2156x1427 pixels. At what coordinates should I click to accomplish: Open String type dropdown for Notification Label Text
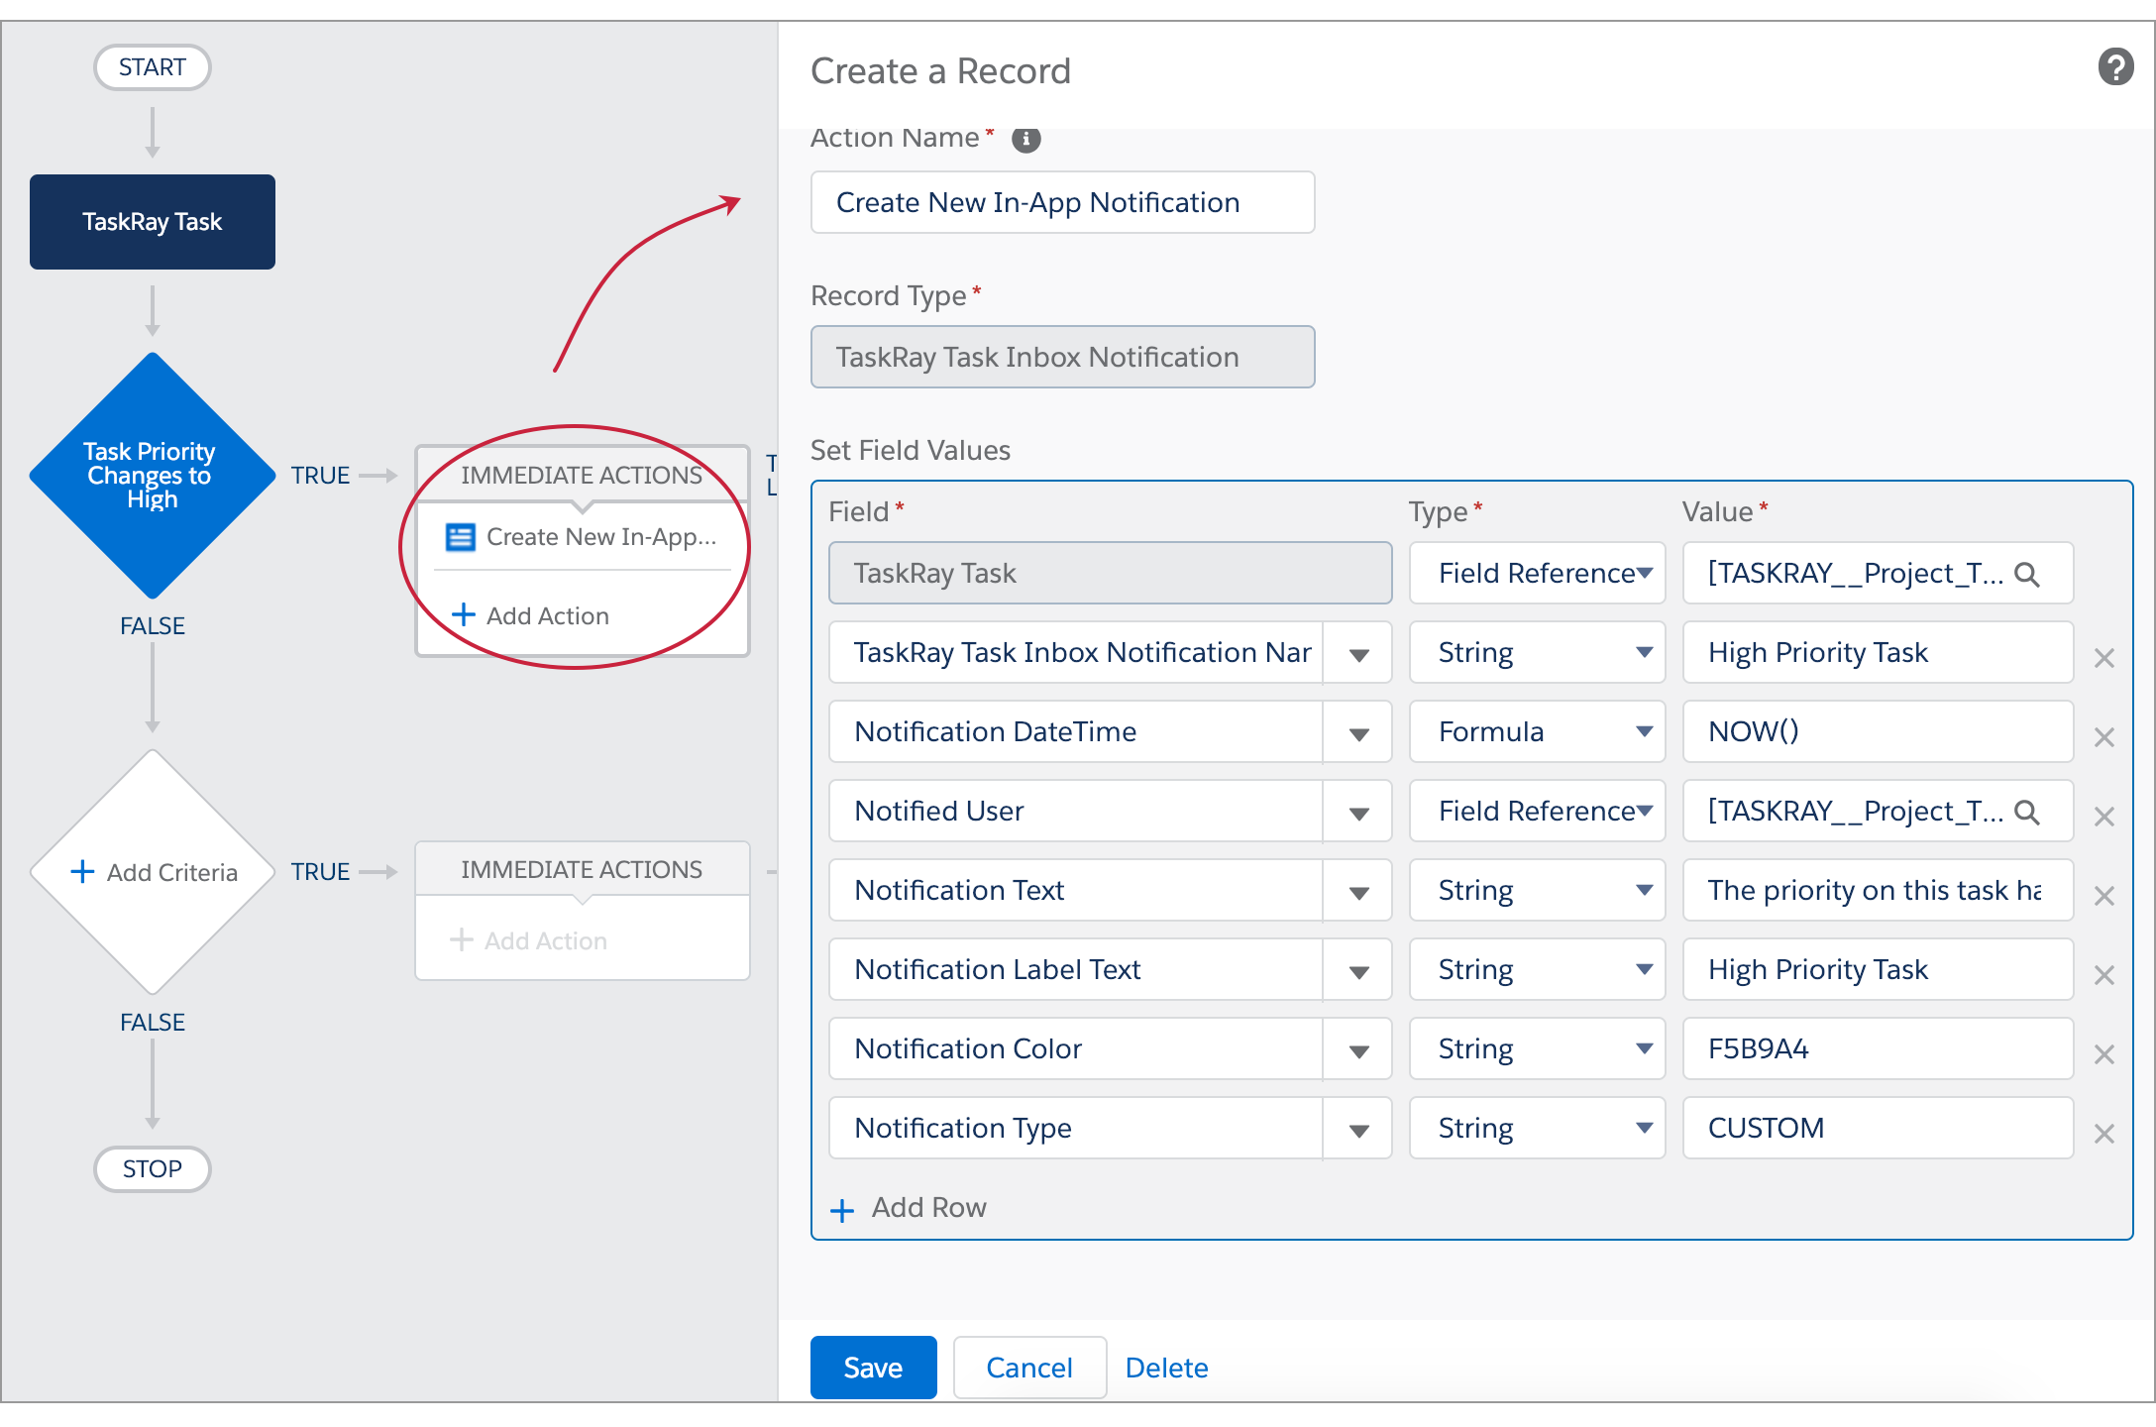[1538, 969]
